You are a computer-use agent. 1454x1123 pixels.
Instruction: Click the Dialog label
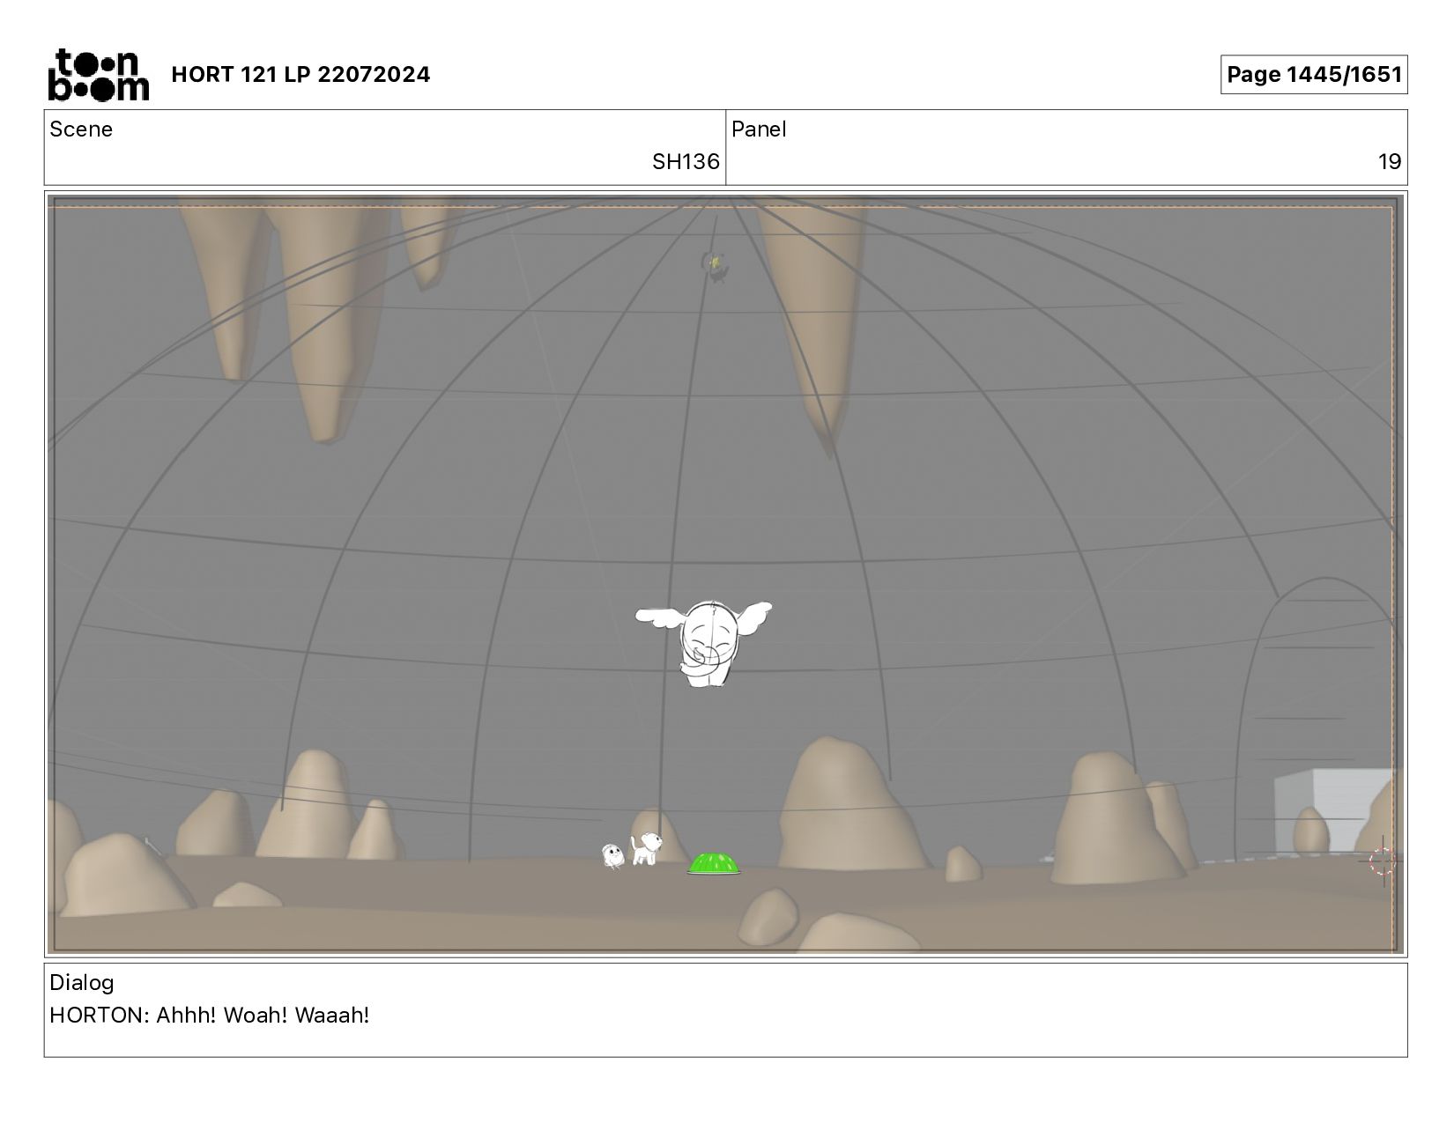pos(82,983)
